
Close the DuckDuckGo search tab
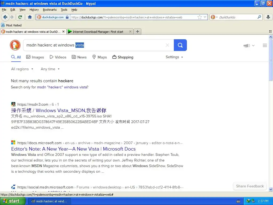[x=63, y=31]
